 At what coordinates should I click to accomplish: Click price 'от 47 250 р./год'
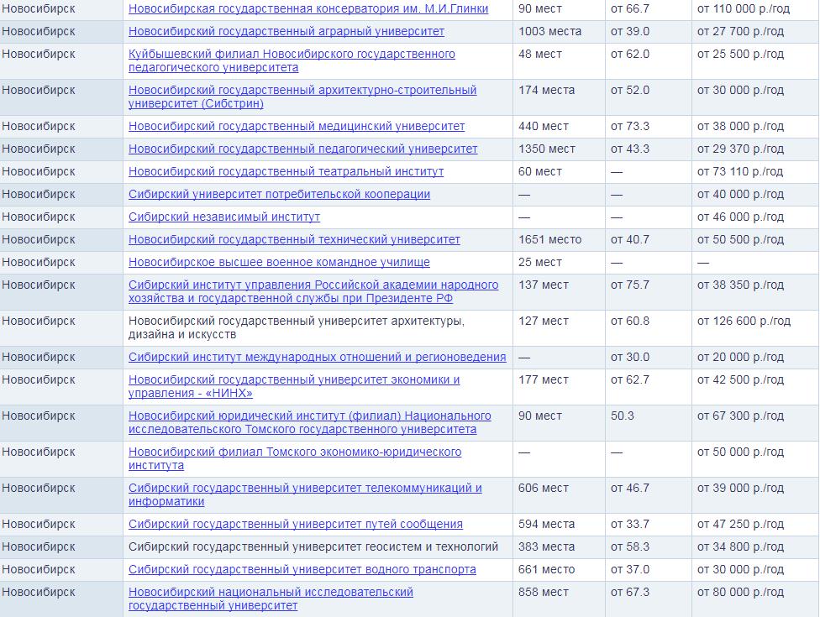point(740,524)
